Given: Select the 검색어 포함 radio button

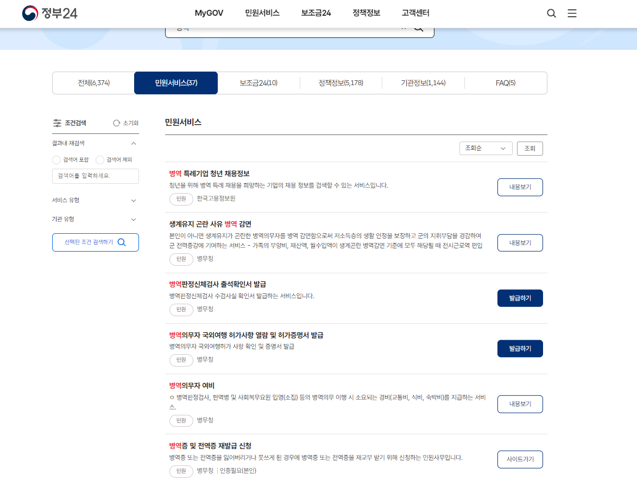Looking at the screenshot, I should coord(56,159).
